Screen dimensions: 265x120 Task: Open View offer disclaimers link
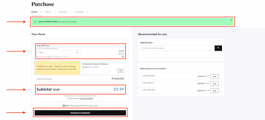(x=44, y=79)
